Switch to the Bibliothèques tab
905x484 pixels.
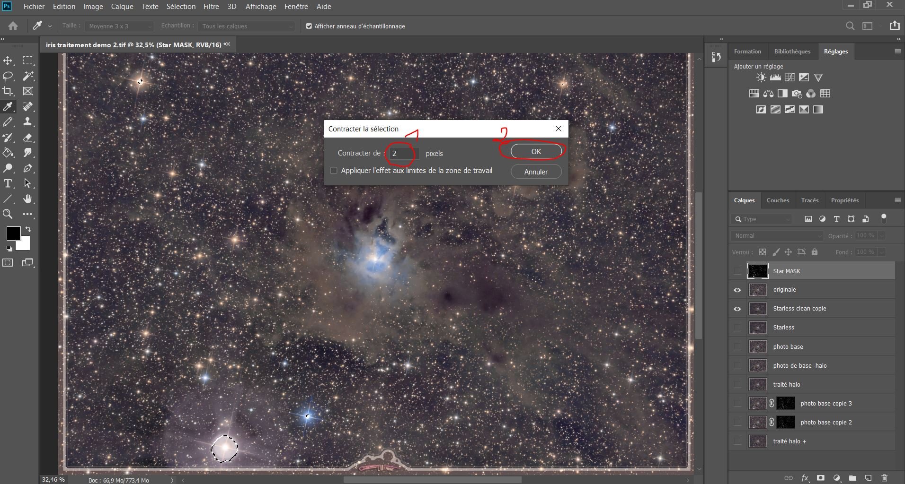point(792,52)
